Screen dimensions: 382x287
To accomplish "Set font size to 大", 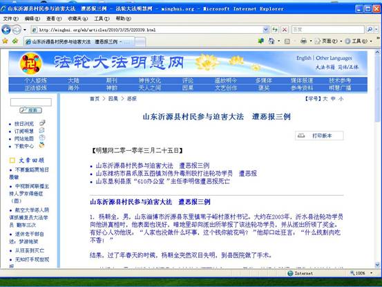I will coord(325,99).
